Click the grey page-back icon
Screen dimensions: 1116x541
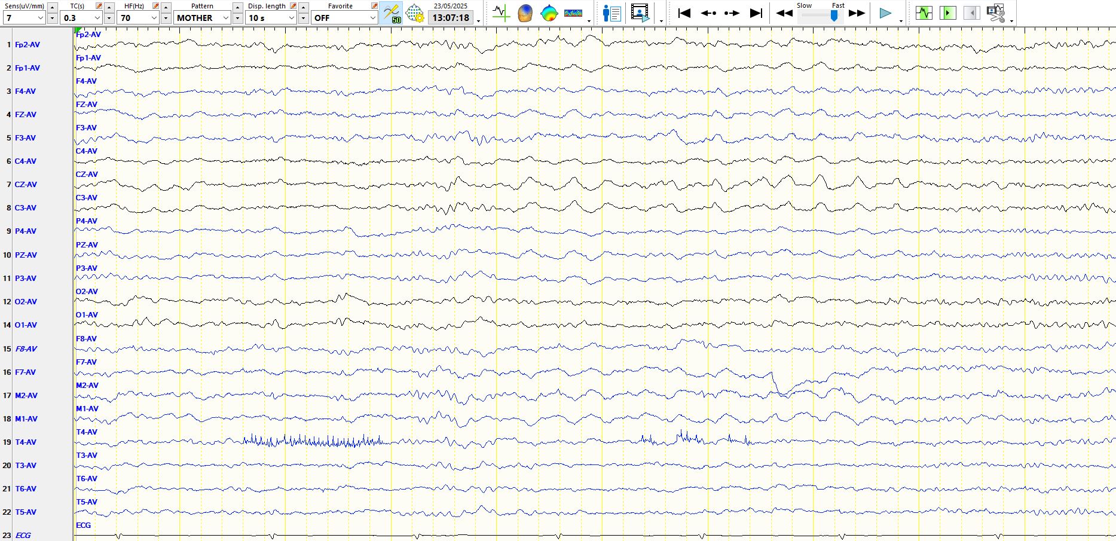pos(971,13)
